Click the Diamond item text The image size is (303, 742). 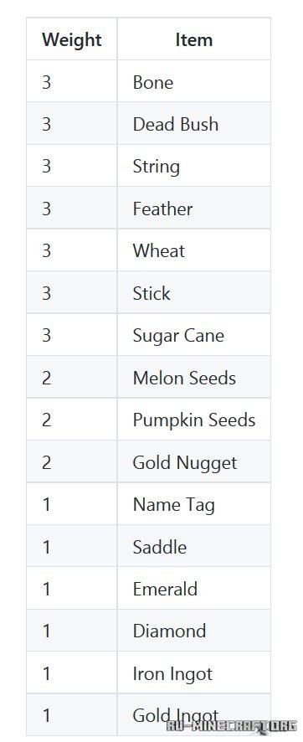pyautogui.click(x=169, y=631)
